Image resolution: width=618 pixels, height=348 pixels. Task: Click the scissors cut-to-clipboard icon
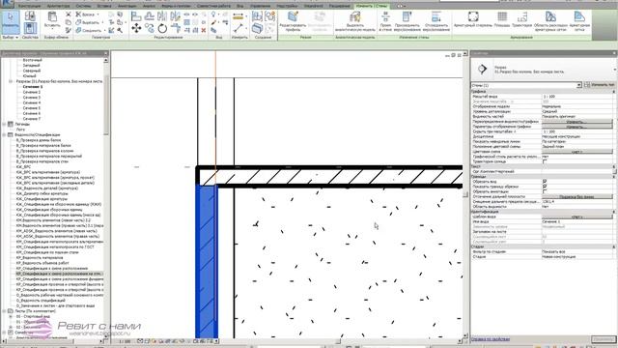point(69,14)
